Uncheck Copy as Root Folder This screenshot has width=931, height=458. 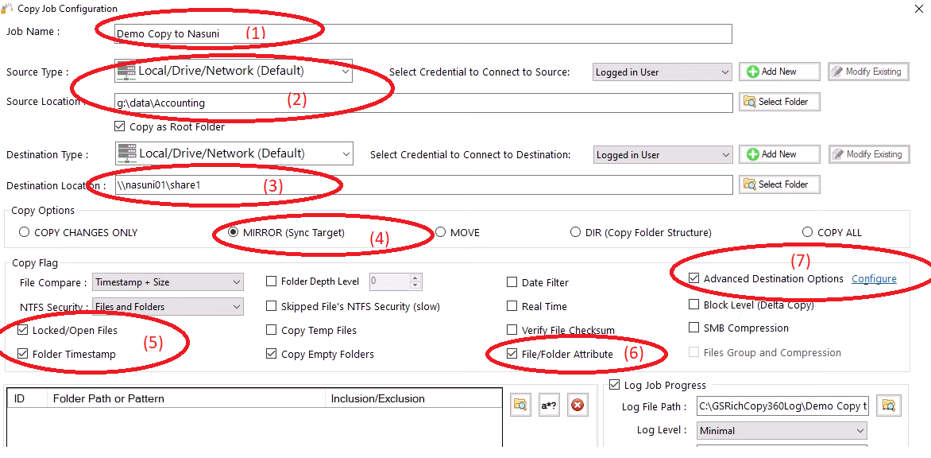pos(120,127)
